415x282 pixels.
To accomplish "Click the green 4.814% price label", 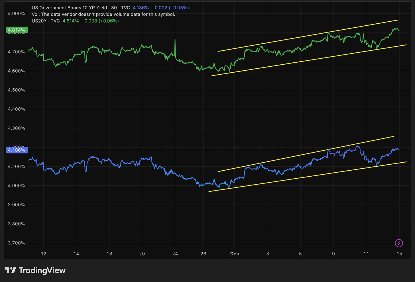I will click(x=17, y=30).
